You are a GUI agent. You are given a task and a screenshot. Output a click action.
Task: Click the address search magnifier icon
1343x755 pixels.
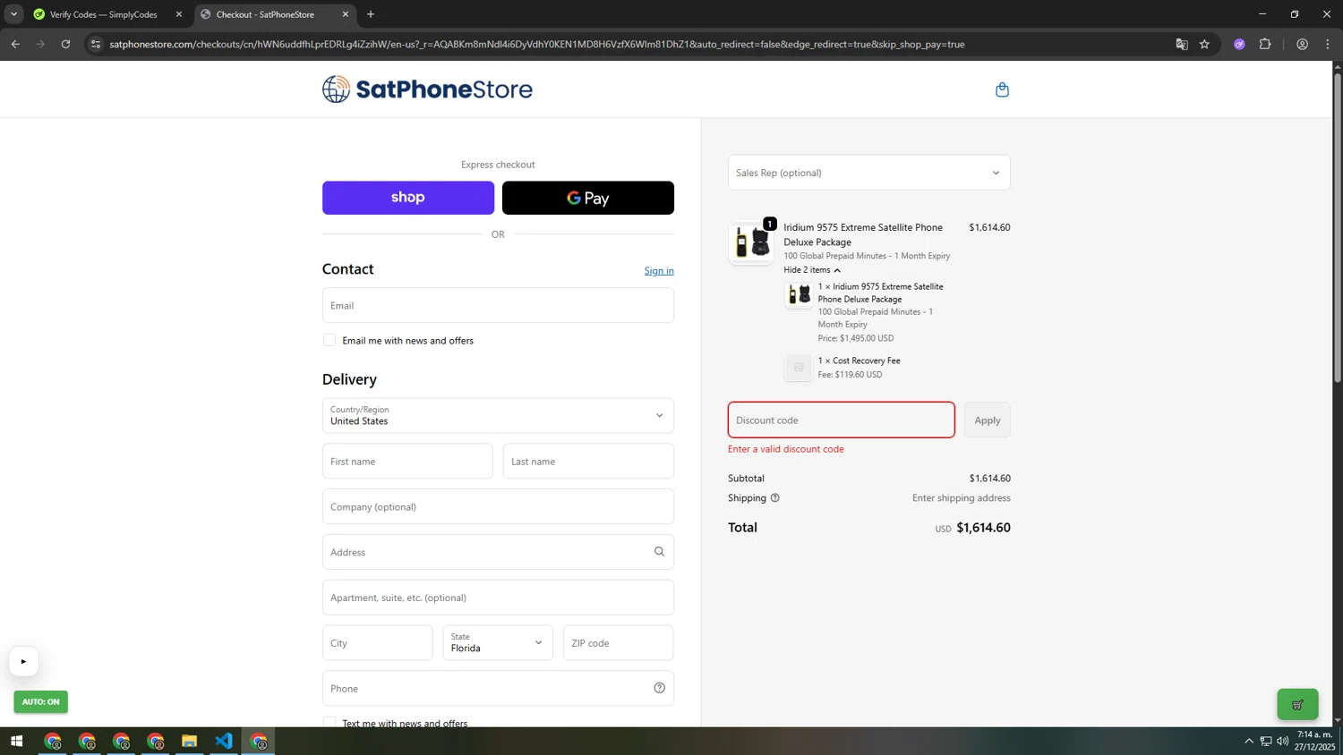[x=659, y=552]
